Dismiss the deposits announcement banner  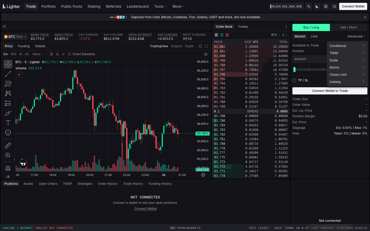point(365,17)
